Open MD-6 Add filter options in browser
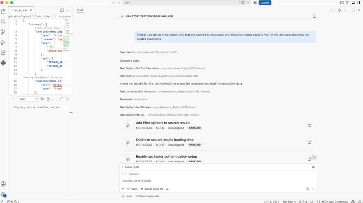 tap(309, 125)
